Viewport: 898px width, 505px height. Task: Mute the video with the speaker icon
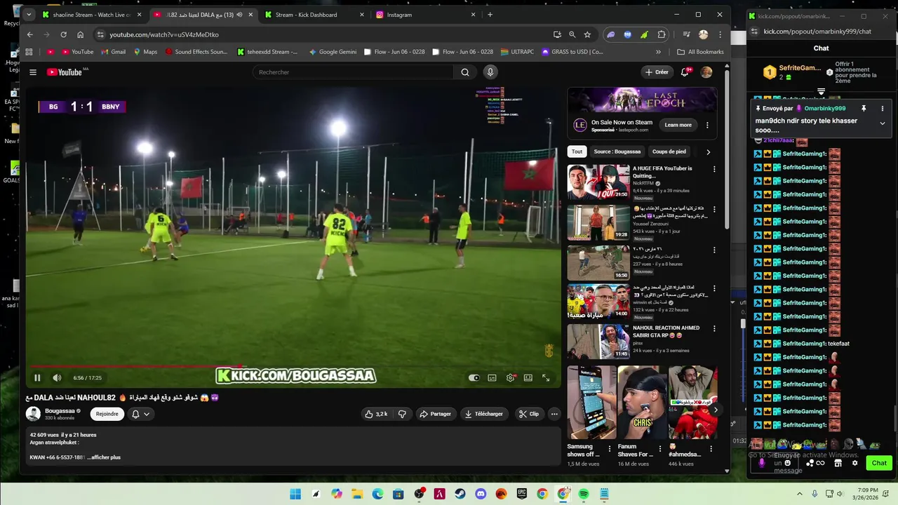pyautogui.click(x=57, y=377)
